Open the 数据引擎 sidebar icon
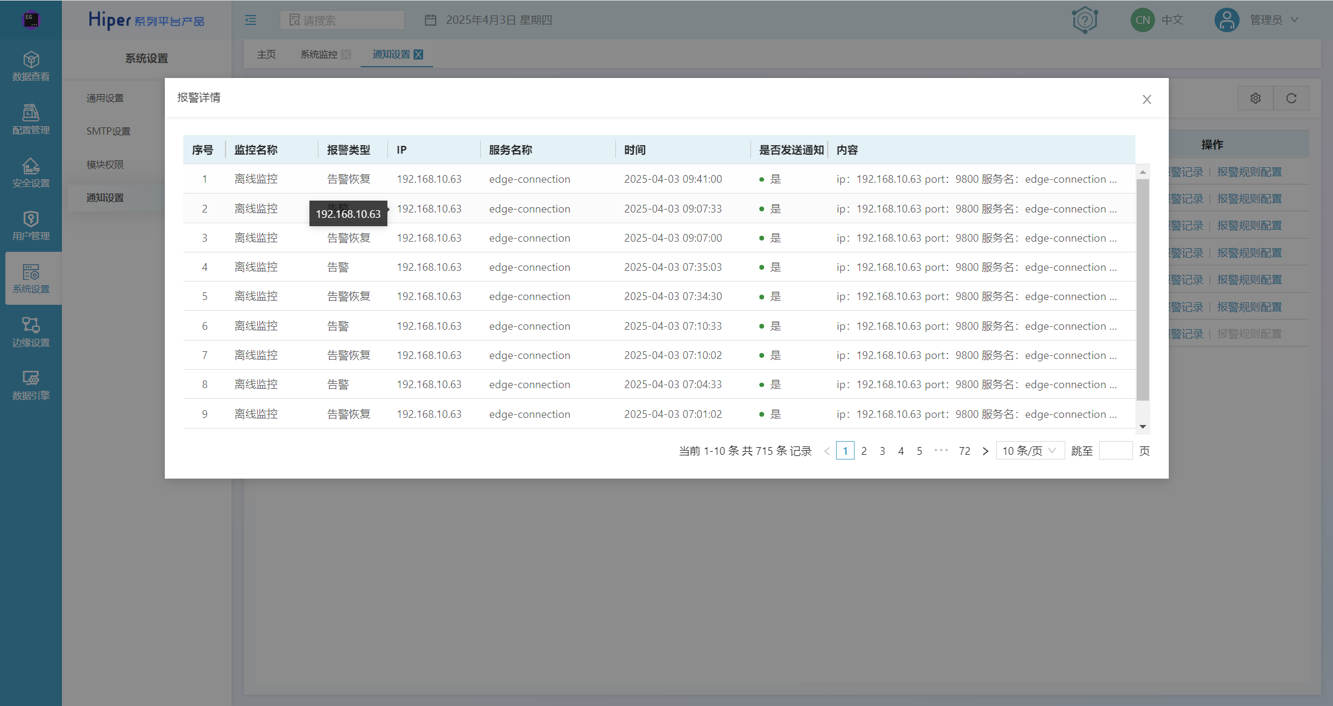This screenshot has height=706, width=1333. (x=31, y=385)
